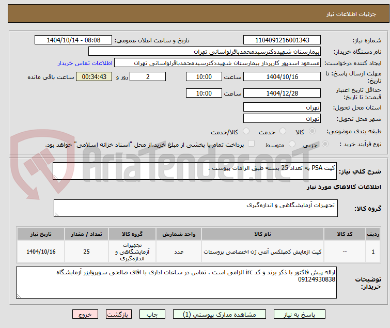Click the price validity hour field 10:00
Image resolution: width=390 pixels, height=328 pixels.
point(204,93)
